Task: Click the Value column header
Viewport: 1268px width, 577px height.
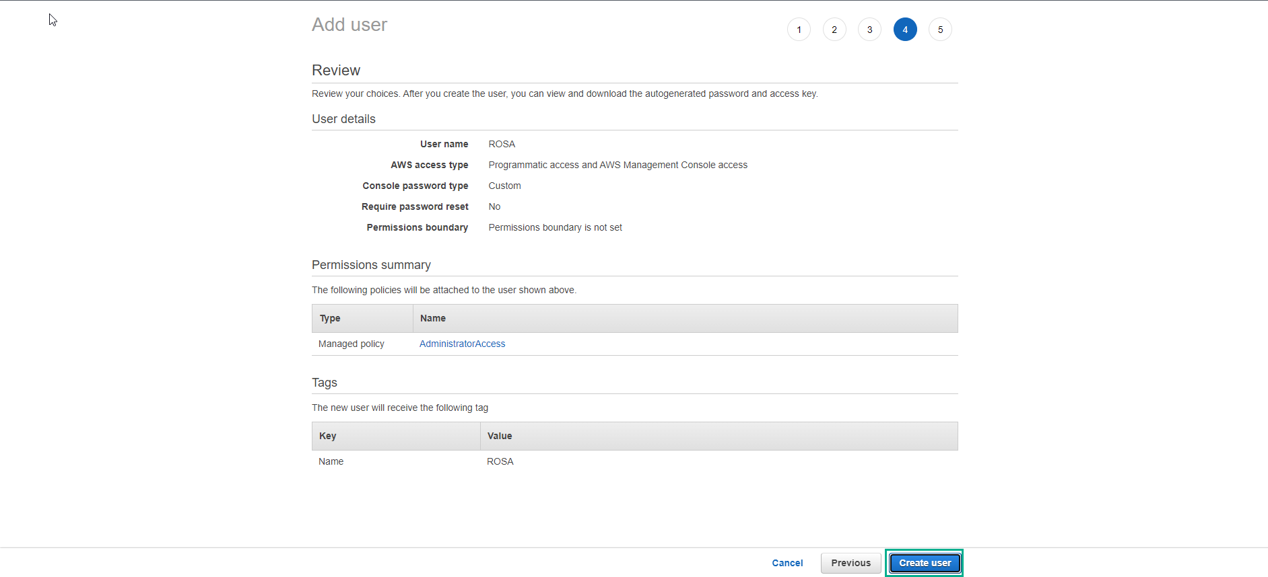Action: click(500, 436)
